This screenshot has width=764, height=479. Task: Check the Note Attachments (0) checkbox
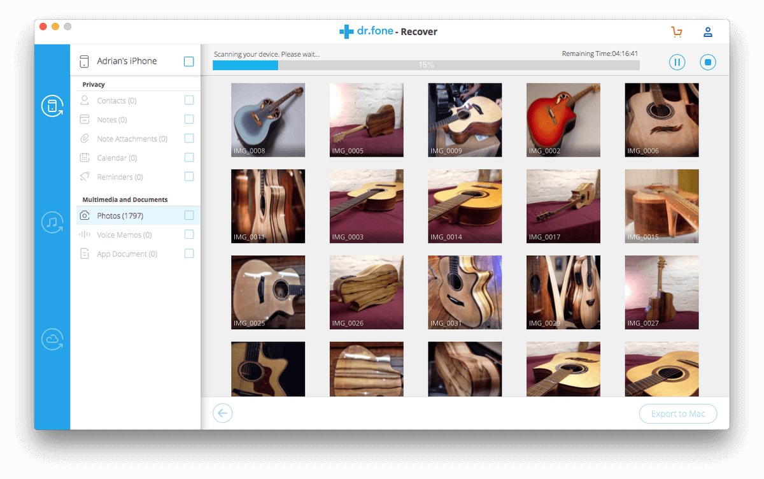[x=188, y=139]
